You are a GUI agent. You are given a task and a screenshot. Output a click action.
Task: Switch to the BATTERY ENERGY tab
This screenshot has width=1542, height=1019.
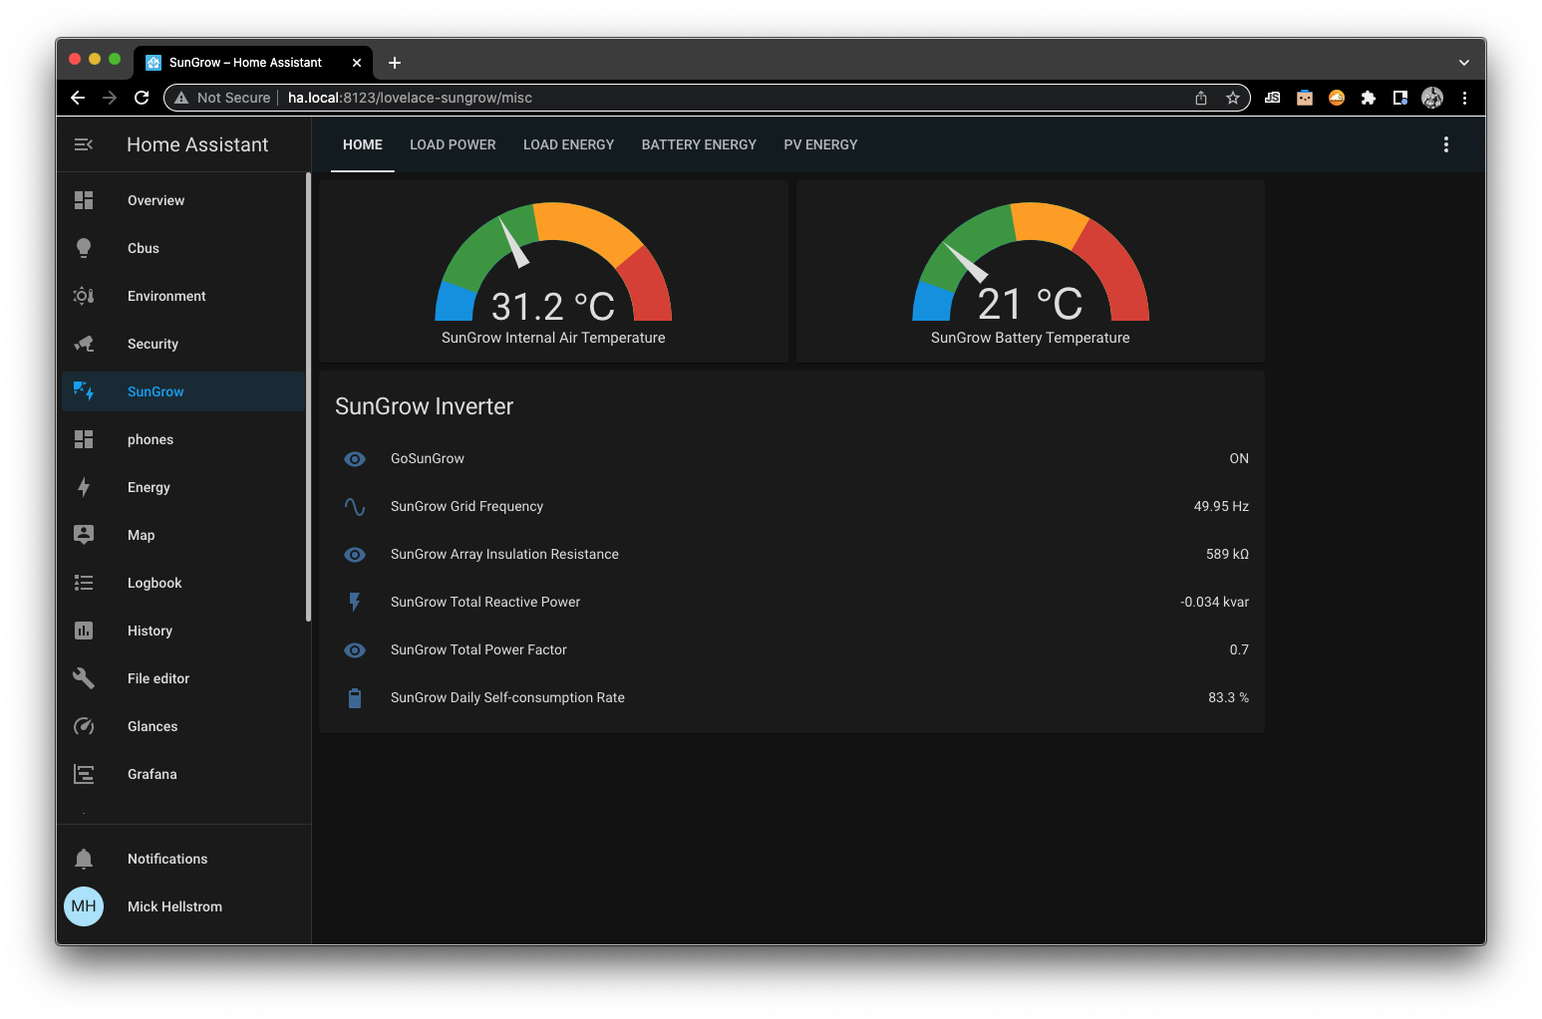click(699, 144)
